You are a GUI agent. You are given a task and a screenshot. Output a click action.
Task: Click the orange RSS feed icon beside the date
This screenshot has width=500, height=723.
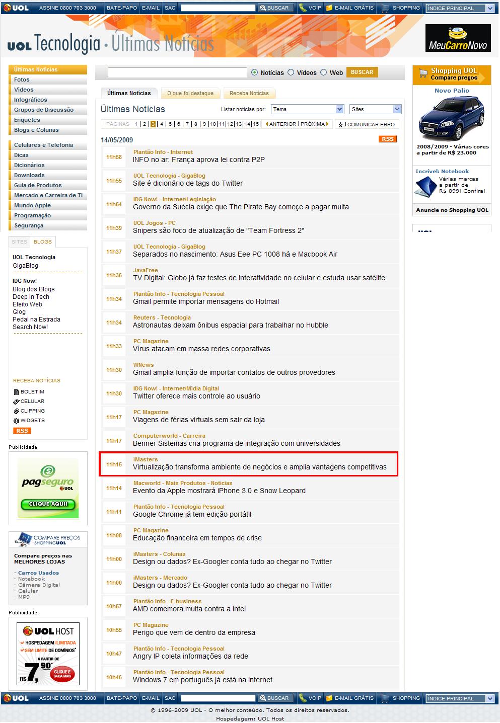point(387,139)
